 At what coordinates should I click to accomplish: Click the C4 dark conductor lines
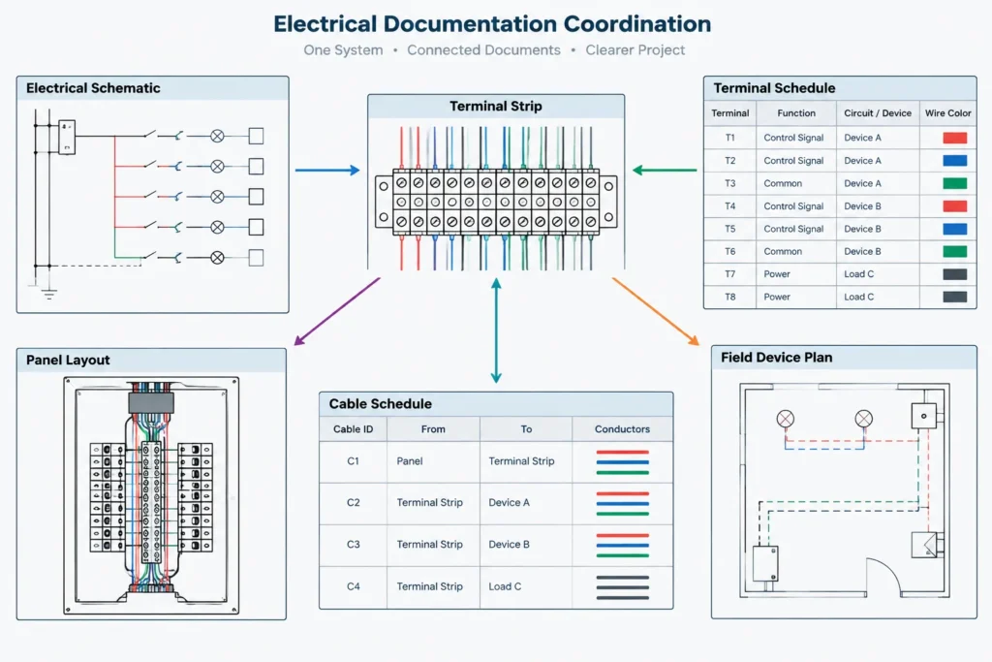pyautogui.click(x=623, y=587)
